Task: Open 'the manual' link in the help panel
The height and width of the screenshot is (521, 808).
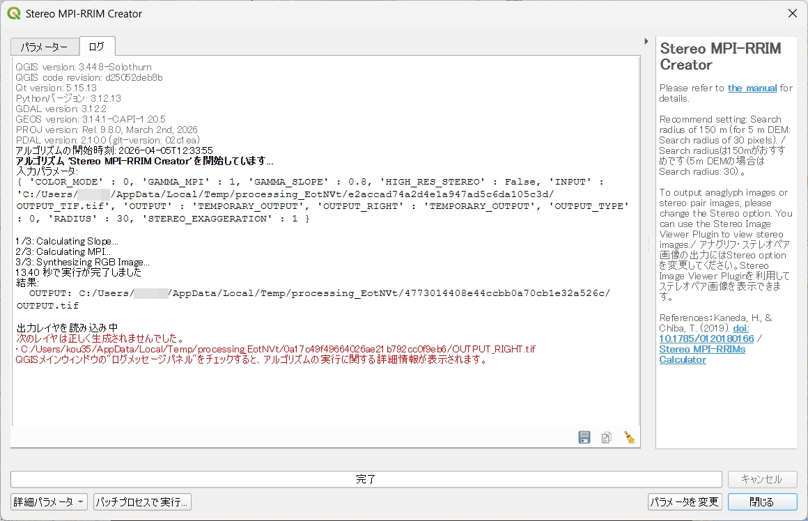Action: tap(752, 88)
